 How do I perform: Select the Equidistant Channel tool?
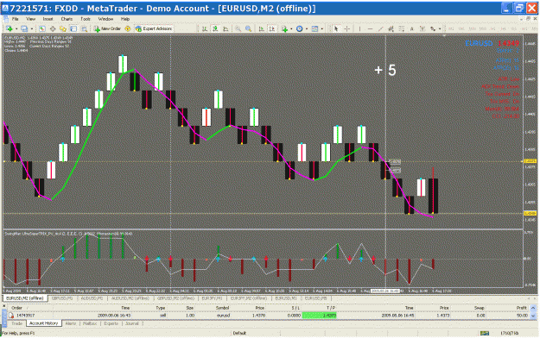391,28
